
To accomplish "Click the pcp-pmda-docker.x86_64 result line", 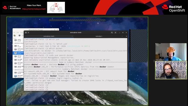I will click(x=69, y=67).
